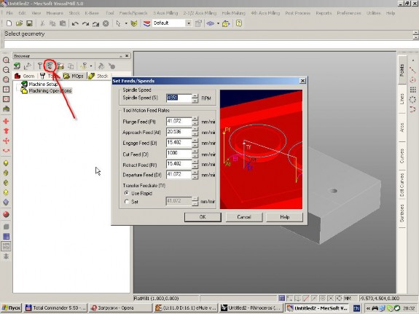Screen dimensions: 419x314
Task: Click the Engage Feed value field
Action: pos(179,143)
